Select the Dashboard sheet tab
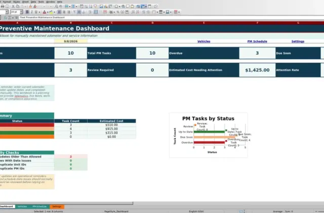The image size is (324, 213). pyautogui.click(x=7, y=206)
